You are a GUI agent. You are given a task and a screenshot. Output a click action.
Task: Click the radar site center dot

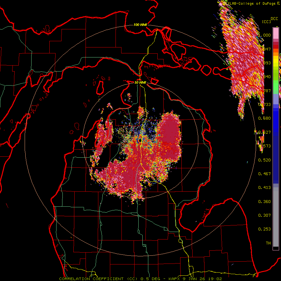click(140, 140)
